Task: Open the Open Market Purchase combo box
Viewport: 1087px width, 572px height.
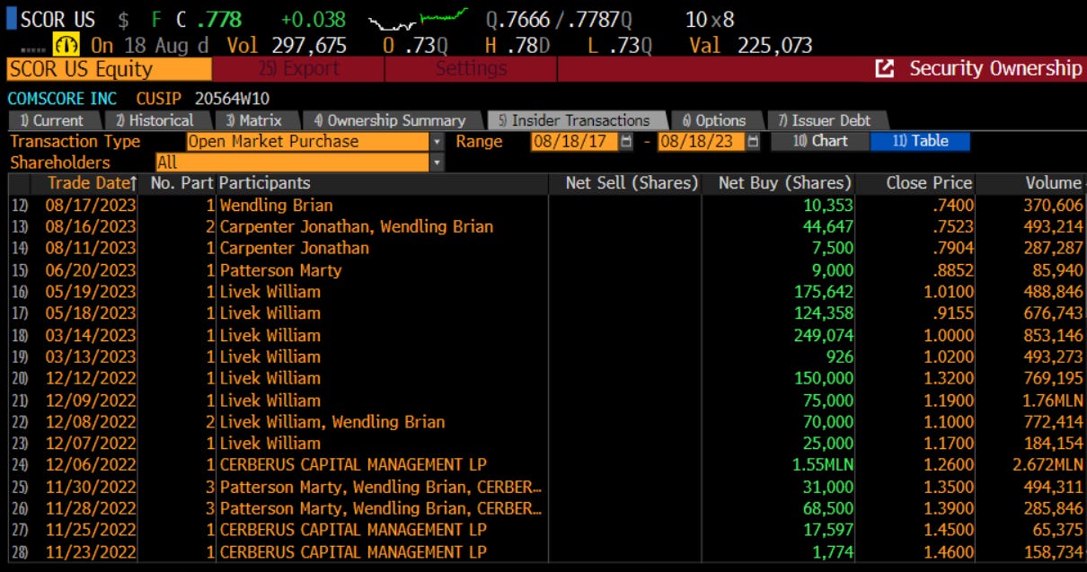Action: (x=308, y=141)
